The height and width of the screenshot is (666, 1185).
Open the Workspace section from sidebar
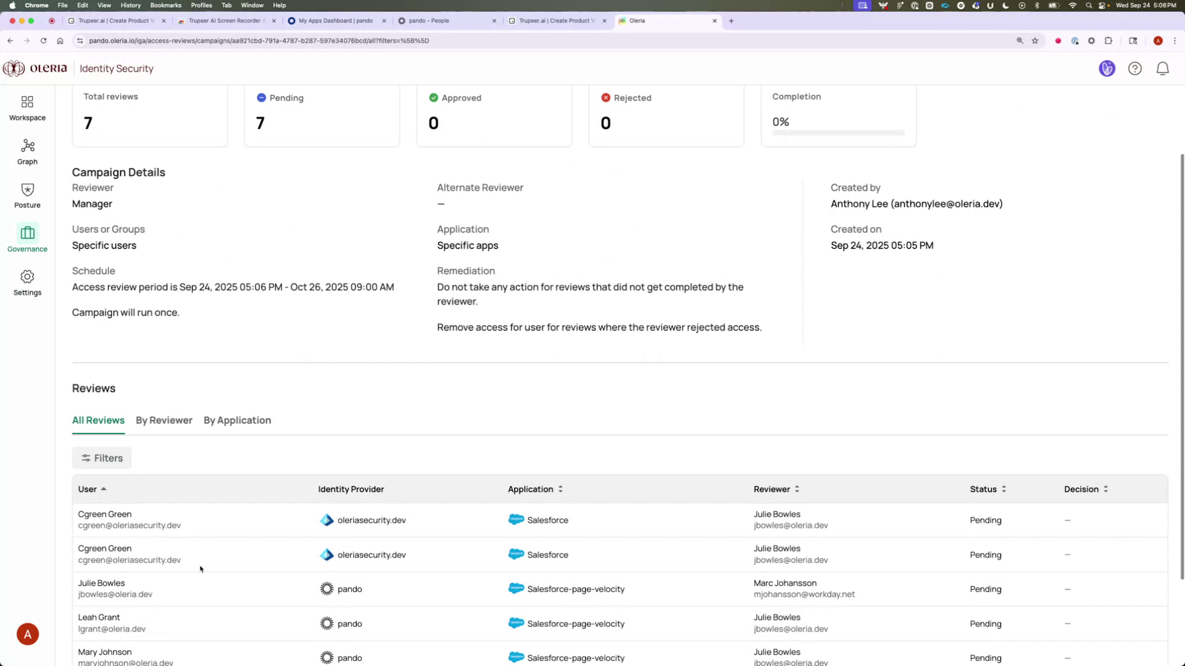tap(27, 107)
